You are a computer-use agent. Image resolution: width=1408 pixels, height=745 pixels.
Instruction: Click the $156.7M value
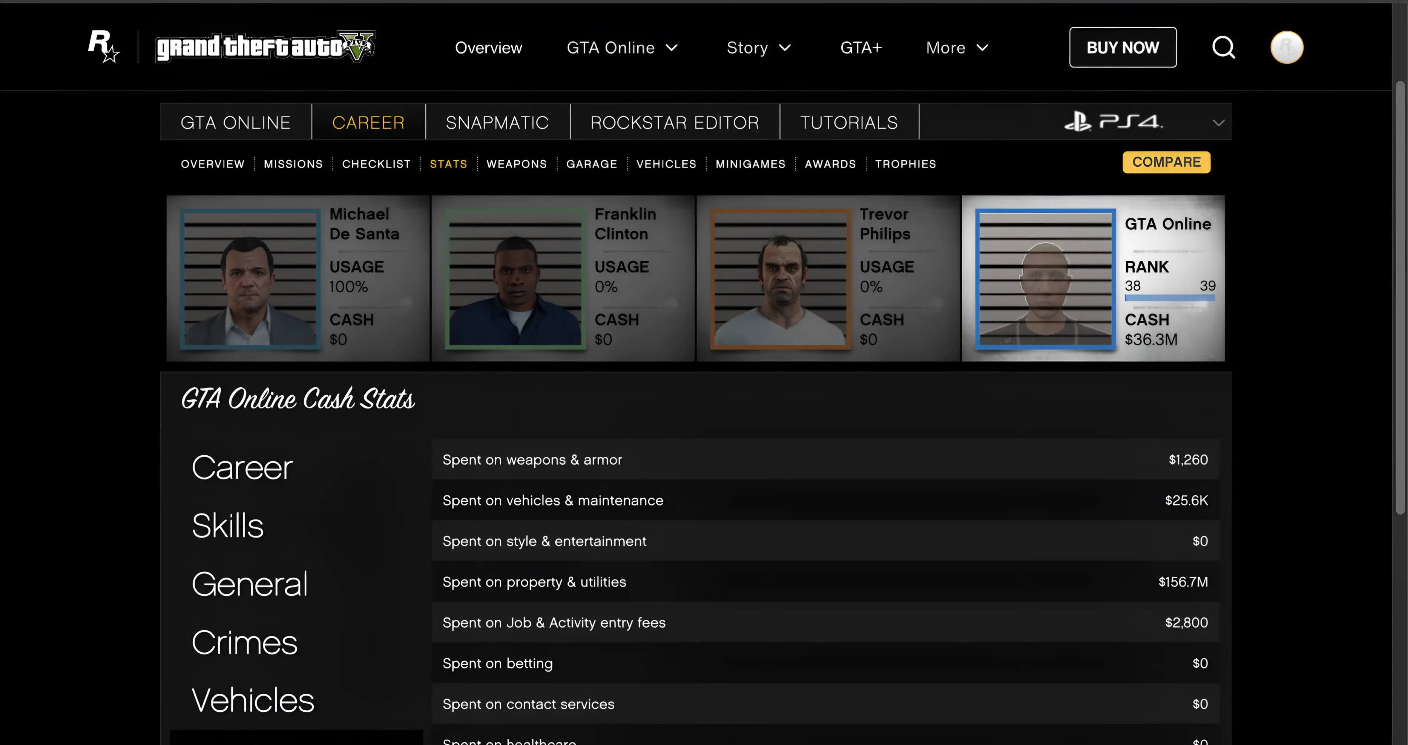[x=1183, y=582]
